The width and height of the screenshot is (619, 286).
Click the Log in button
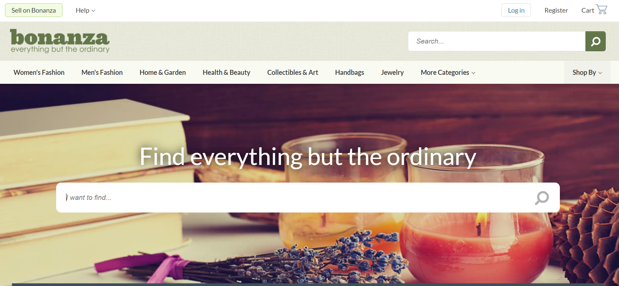click(516, 10)
